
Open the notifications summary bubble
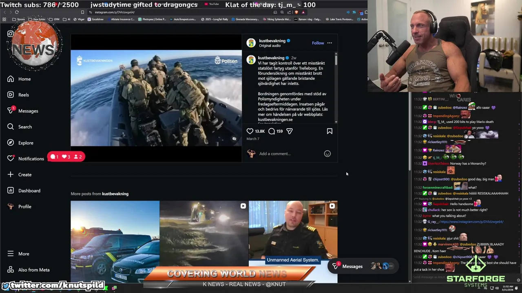(66, 157)
